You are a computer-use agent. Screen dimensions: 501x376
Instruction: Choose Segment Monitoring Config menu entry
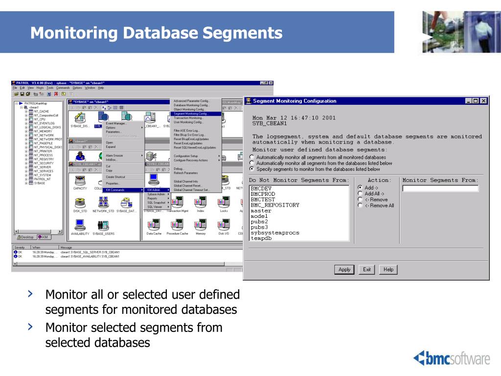click(196, 114)
